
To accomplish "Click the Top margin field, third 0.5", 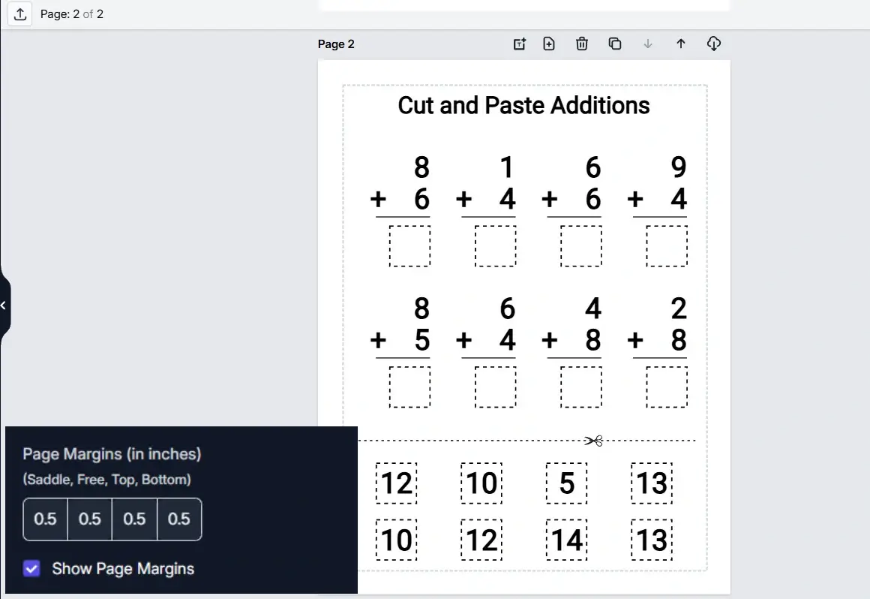I will click(134, 519).
